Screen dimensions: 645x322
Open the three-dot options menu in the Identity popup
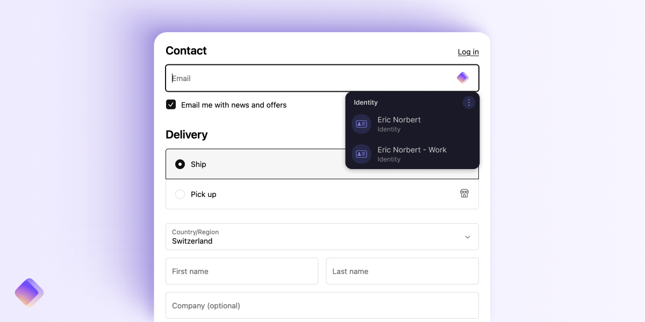[x=469, y=102]
